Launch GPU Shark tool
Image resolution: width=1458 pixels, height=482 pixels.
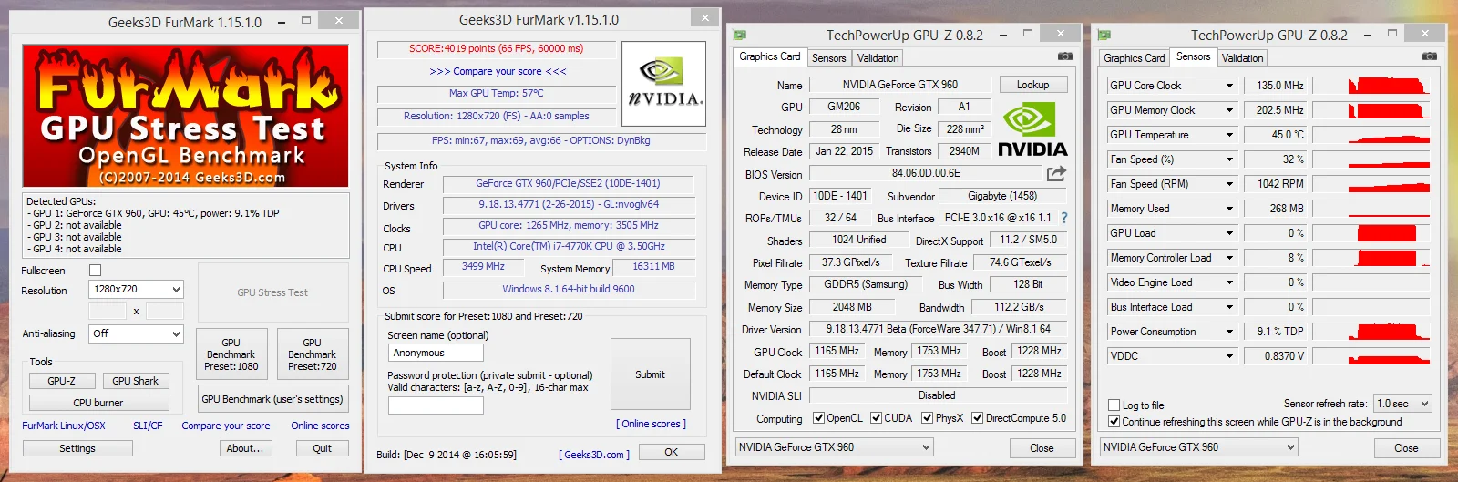[136, 381]
